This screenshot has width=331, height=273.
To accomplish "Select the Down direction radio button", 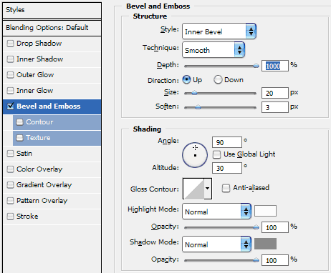I will 218,80.
